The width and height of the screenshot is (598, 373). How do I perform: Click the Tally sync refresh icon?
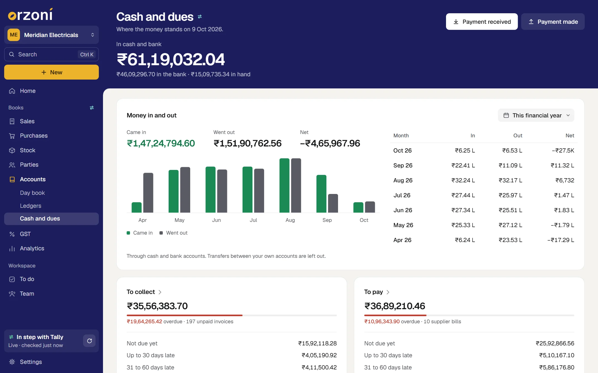click(89, 341)
